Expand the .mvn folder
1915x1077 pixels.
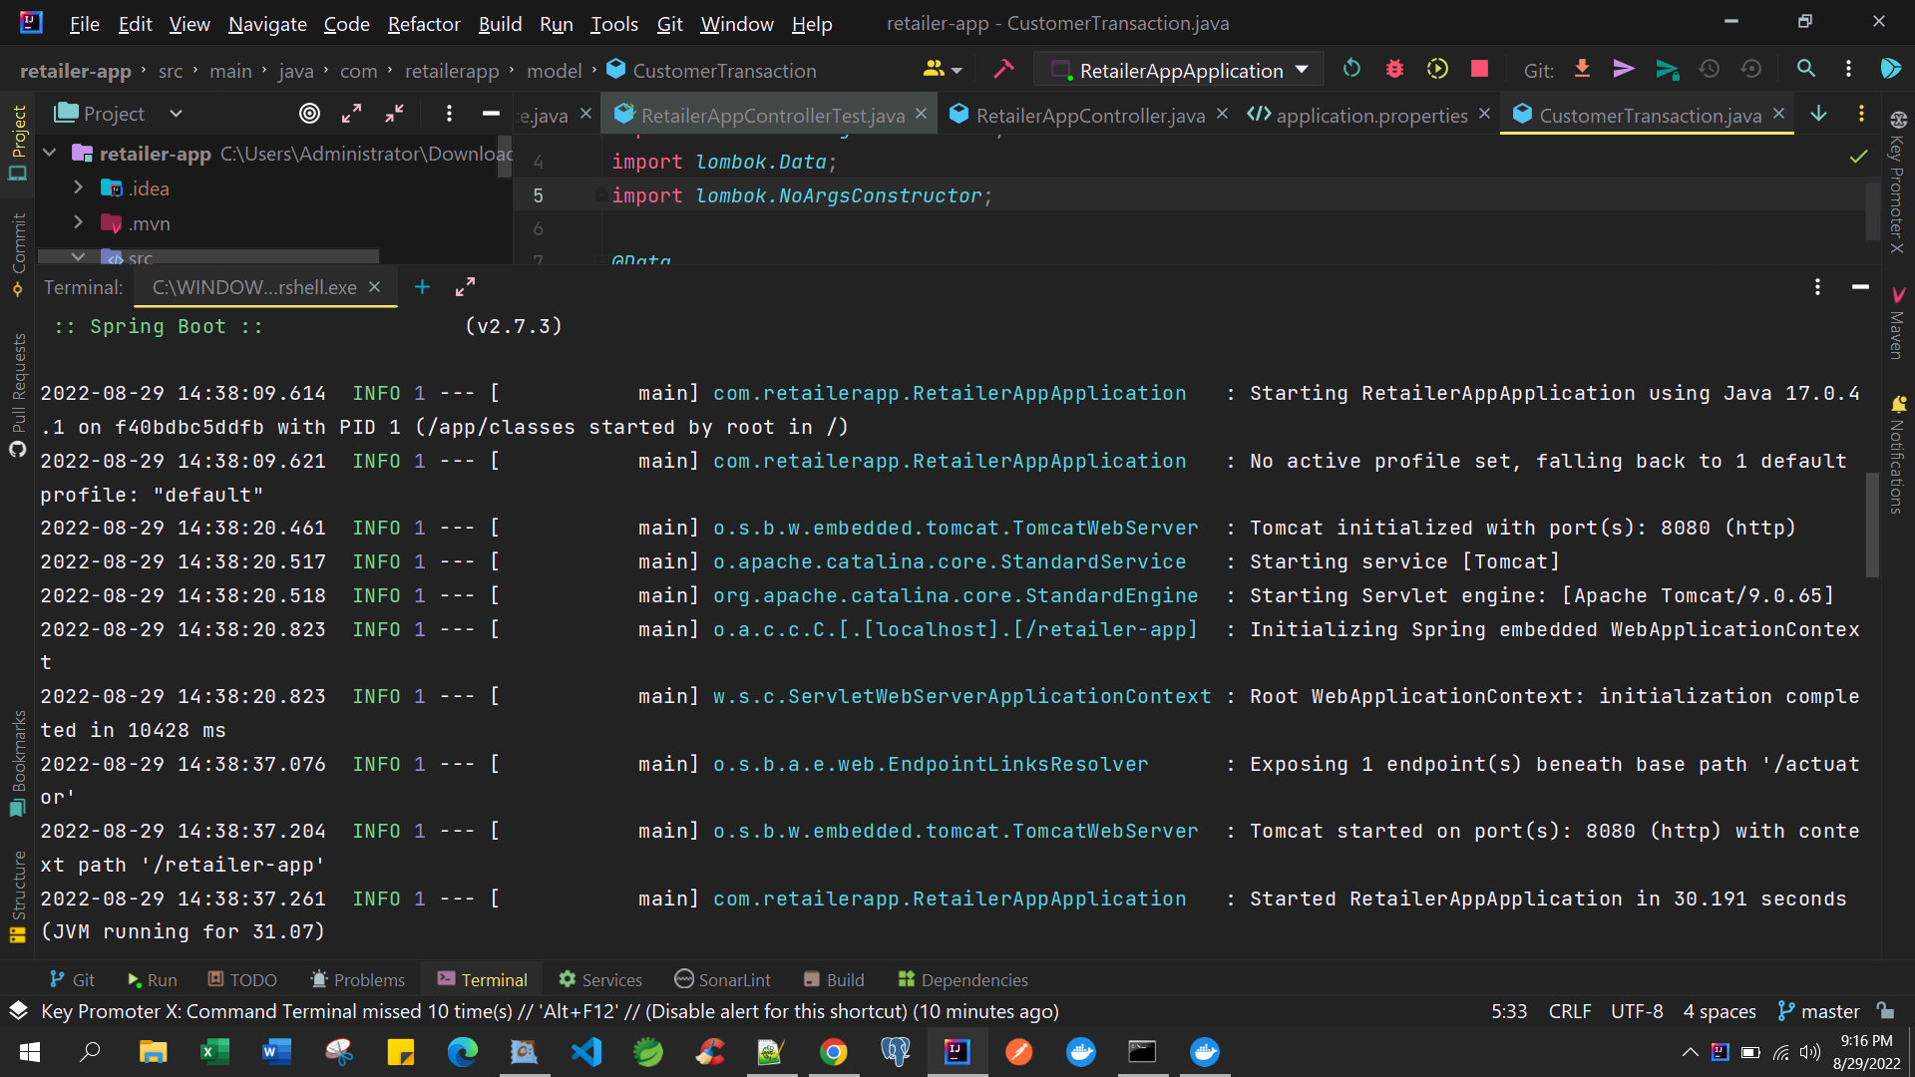click(78, 222)
